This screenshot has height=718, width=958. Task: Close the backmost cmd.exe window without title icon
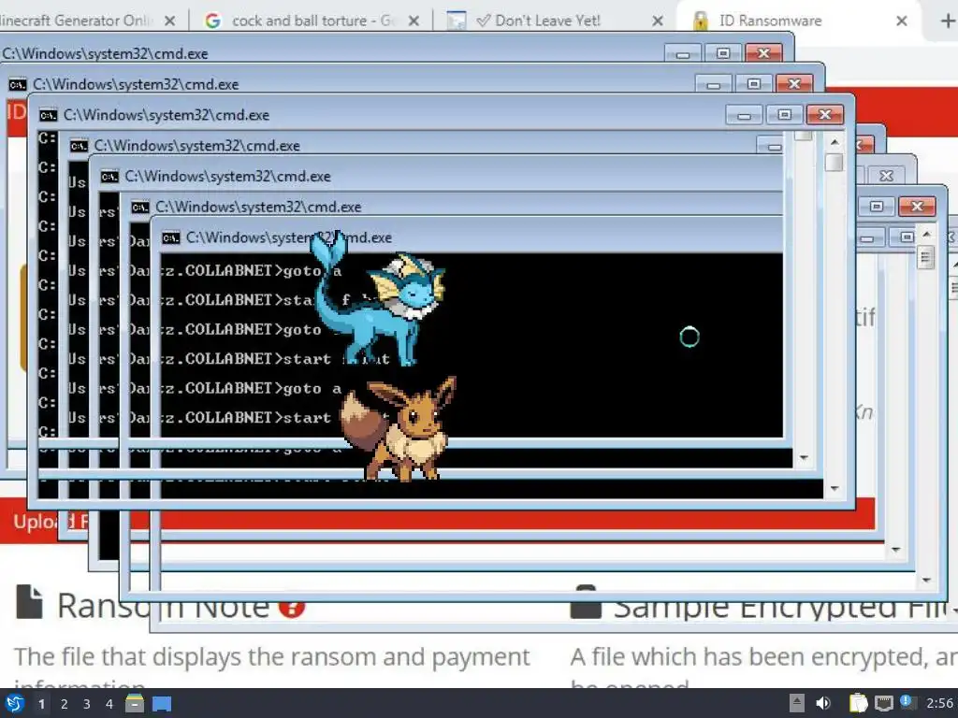click(x=763, y=53)
